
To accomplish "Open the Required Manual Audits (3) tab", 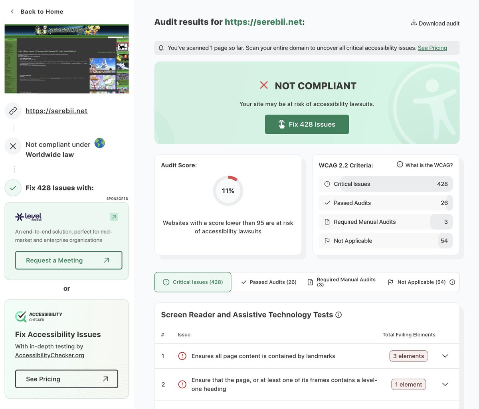I will pyautogui.click(x=342, y=282).
